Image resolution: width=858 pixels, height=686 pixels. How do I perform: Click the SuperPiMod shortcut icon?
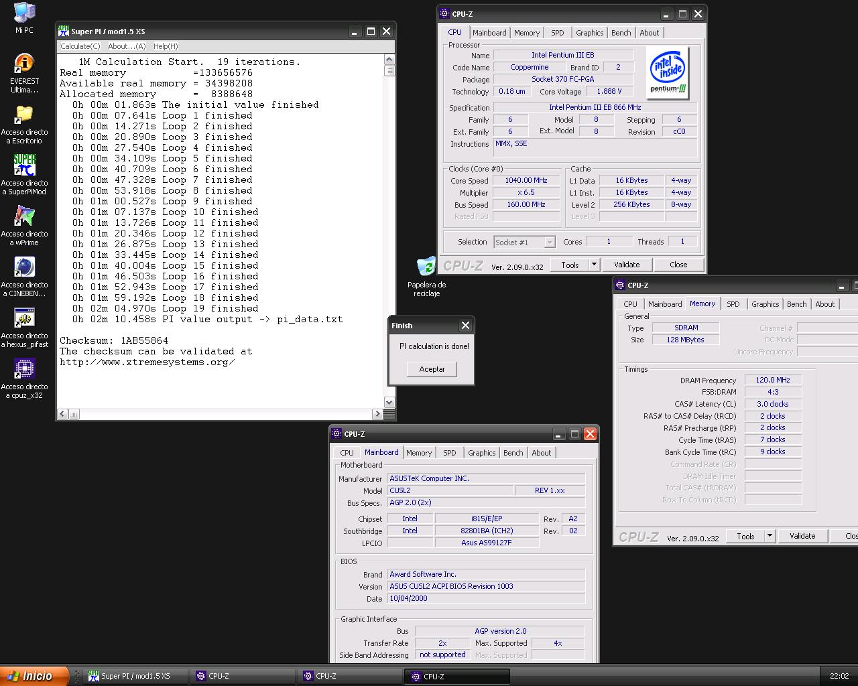point(24,165)
